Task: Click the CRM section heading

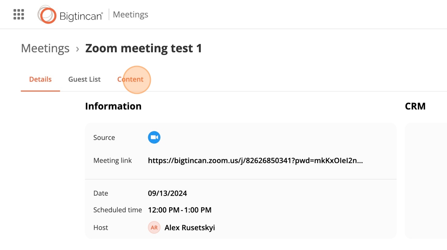Action: [415, 106]
